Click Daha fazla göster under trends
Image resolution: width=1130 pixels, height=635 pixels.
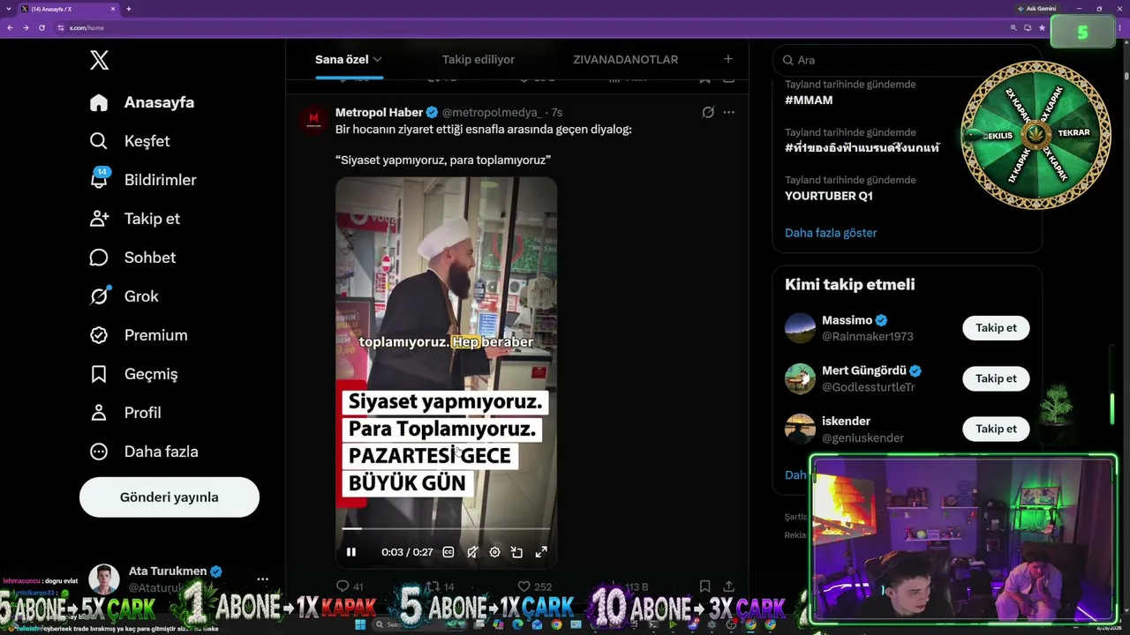click(x=831, y=233)
